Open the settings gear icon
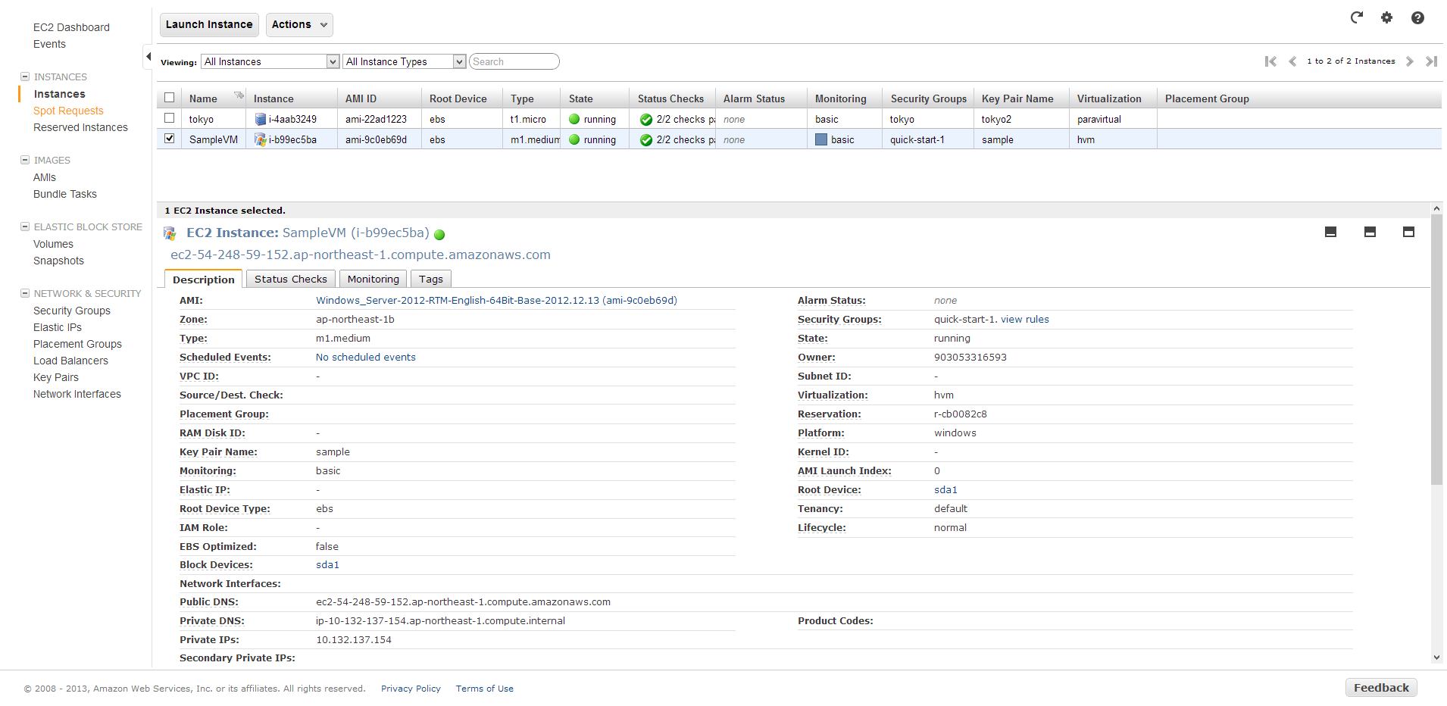1447x706 pixels. click(1386, 17)
